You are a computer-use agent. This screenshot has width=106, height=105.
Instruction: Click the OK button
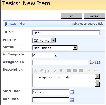click(x=71, y=16)
